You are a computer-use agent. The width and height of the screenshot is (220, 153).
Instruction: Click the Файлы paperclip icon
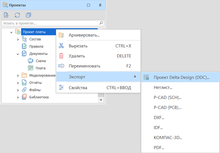pos(24,90)
